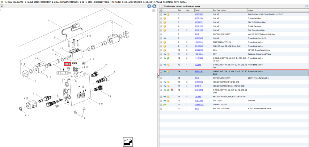
Task: Click the green arrow icon for Ref 12
Action: tap(168, 58)
